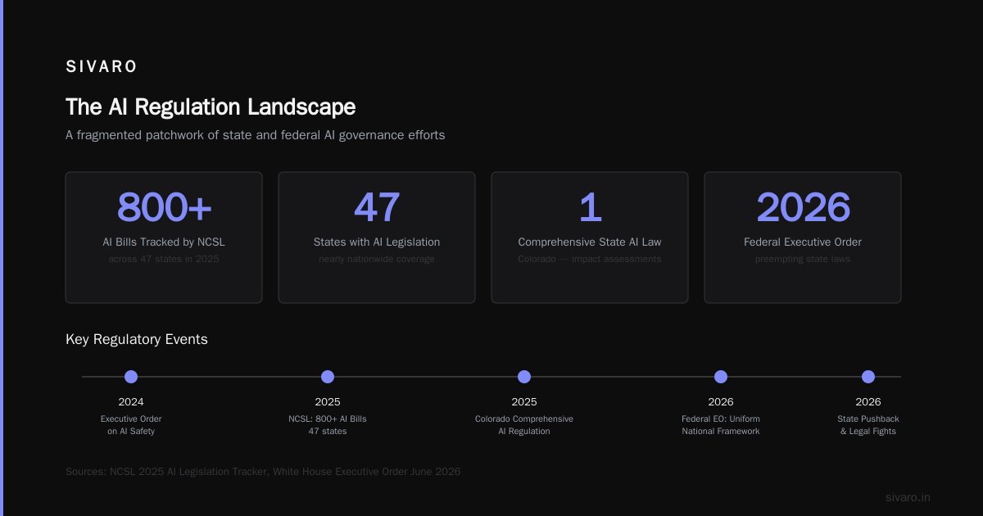This screenshot has height=516, width=983.
Task: Click the text "State Pushback & Legal Fights"
Action: pos(868,425)
